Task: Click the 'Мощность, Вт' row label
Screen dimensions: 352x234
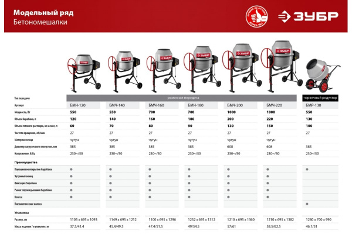Action: [x=22, y=112]
